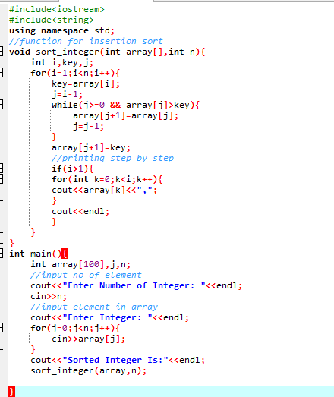Image resolution: width=334 pixels, height=397 pixels.
Task: Collapse the fold marker beside for(i=1;i<n;i++)
Action: pos(1,73)
